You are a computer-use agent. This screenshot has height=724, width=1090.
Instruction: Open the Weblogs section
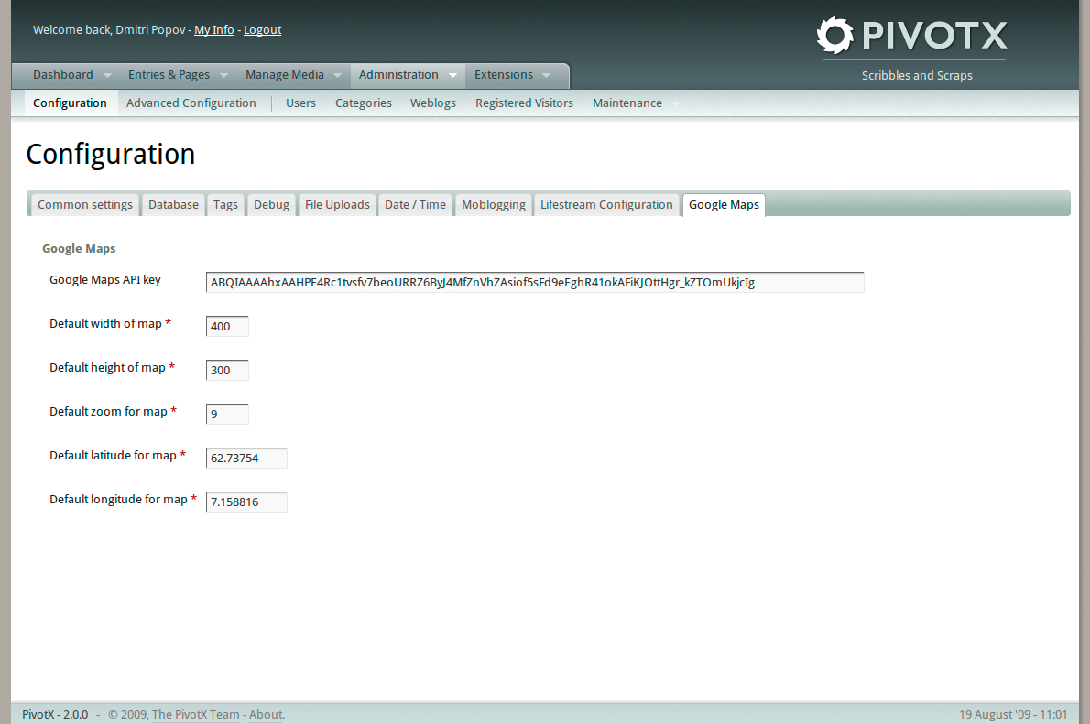coord(433,103)
